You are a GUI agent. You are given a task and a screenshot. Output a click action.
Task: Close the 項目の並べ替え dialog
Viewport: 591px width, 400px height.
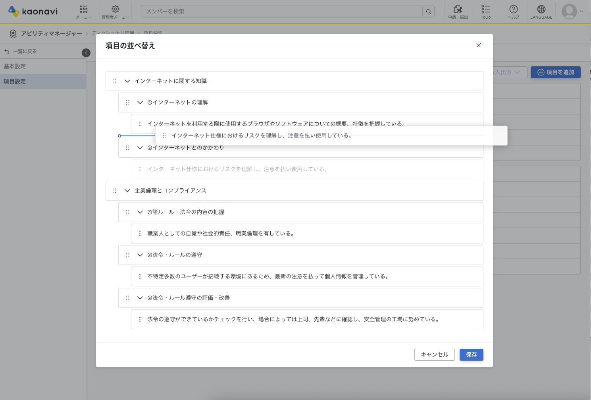pyautogui.click(x=479, y=45)
